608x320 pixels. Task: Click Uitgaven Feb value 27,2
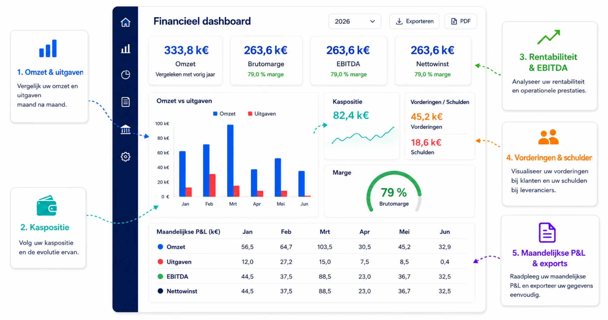tap(286, 262)
